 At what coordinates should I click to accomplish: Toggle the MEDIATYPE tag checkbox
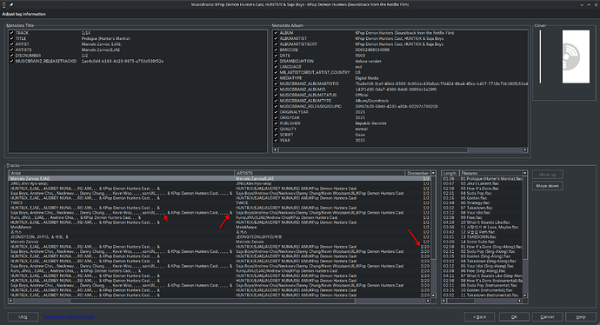click(x=276, y=78)
